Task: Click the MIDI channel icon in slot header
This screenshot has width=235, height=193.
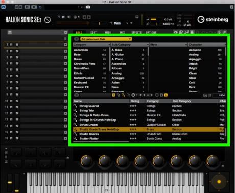Action: point(75,17)
